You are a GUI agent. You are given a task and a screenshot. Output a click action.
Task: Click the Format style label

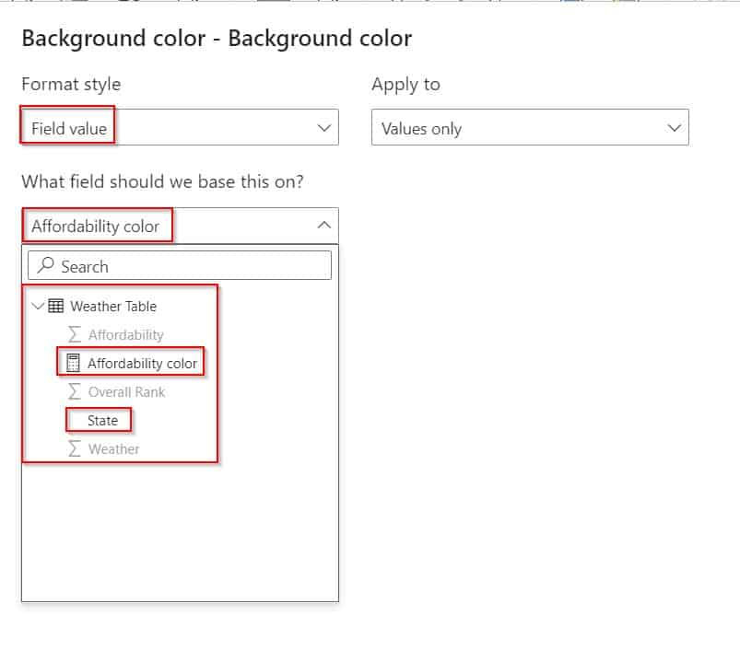71,85
